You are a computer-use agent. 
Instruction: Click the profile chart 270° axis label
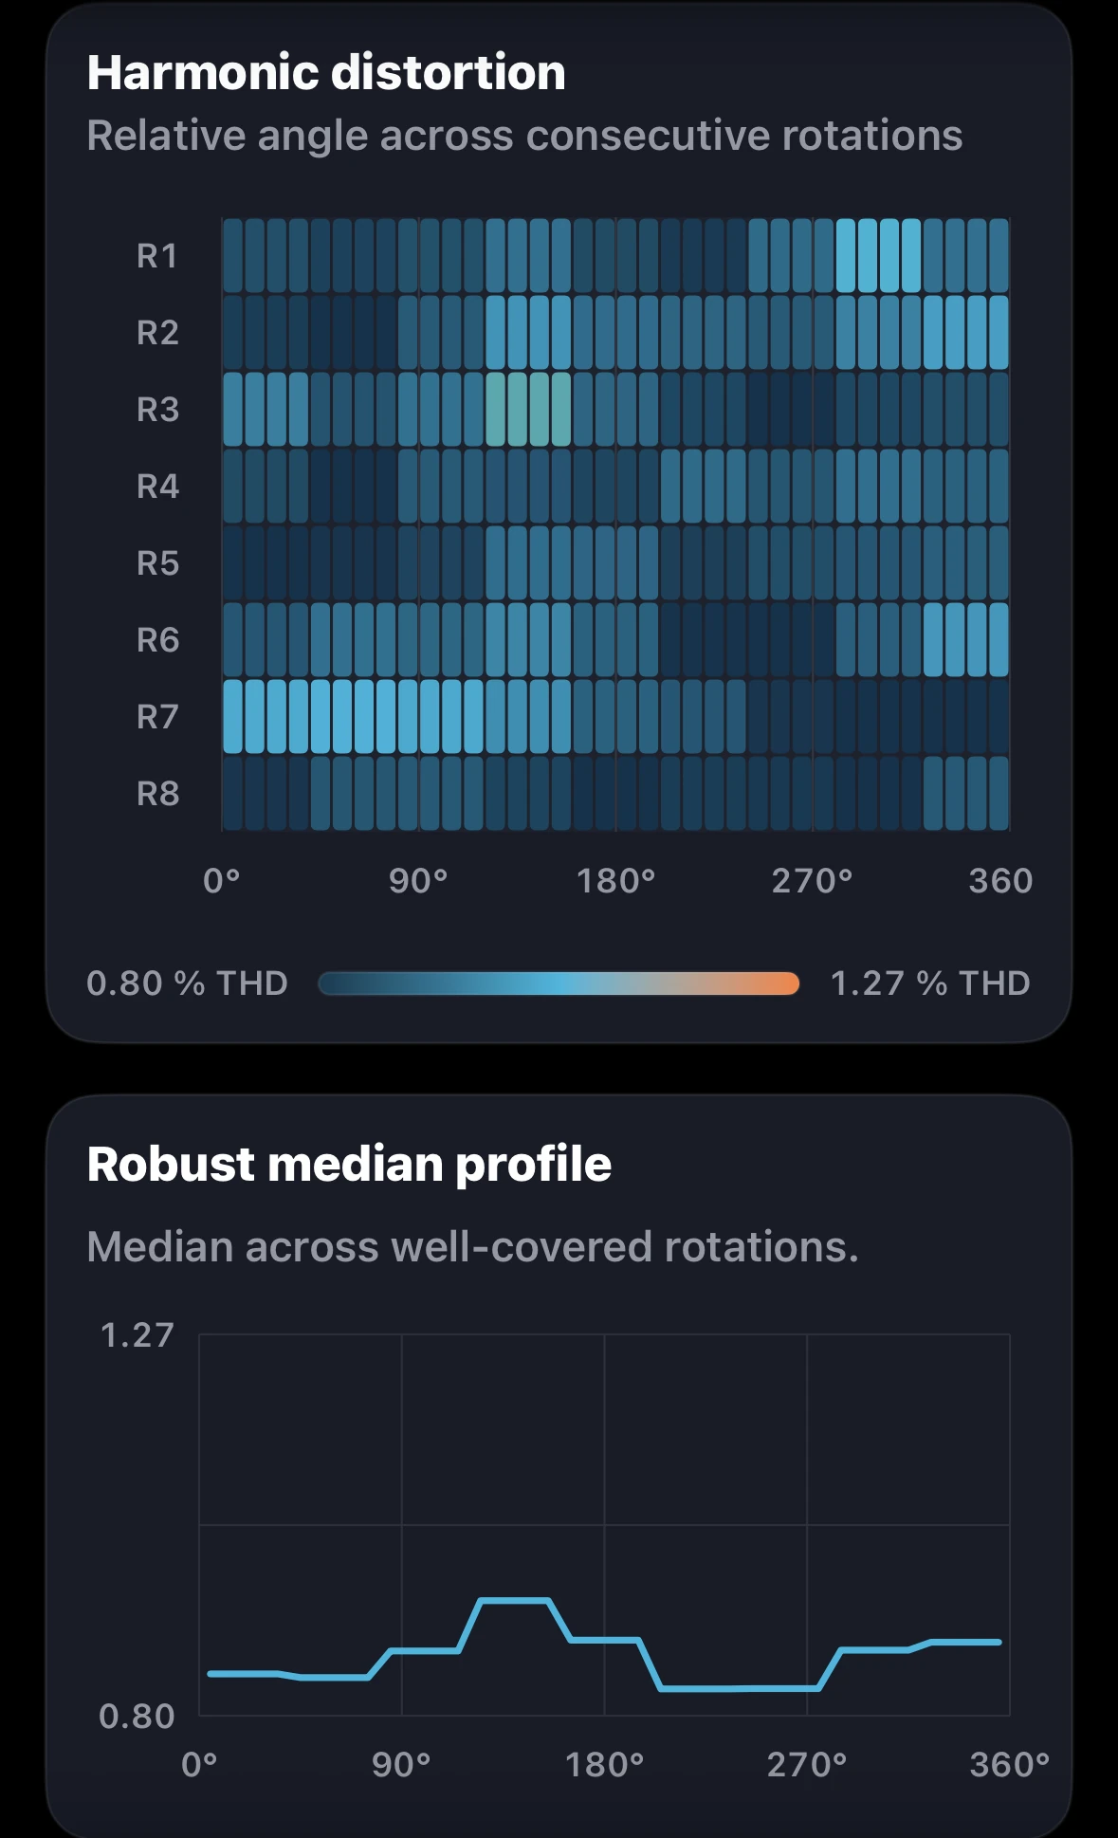point(807,1766)
